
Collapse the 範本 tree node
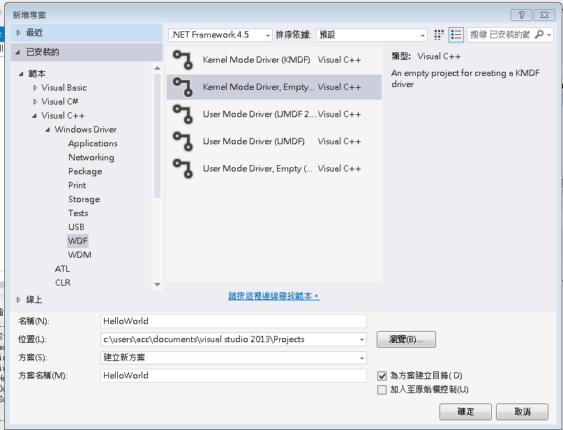pos(21,74)
